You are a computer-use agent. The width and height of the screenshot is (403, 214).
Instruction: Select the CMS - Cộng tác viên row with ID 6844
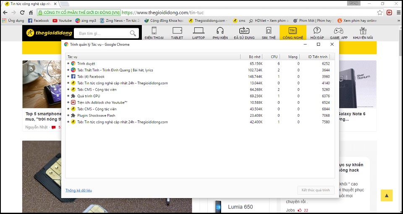pos(200,109)
